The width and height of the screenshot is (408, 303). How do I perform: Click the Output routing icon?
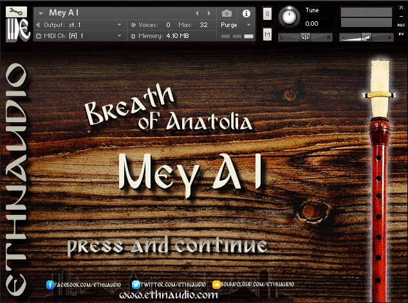(39, 25)
